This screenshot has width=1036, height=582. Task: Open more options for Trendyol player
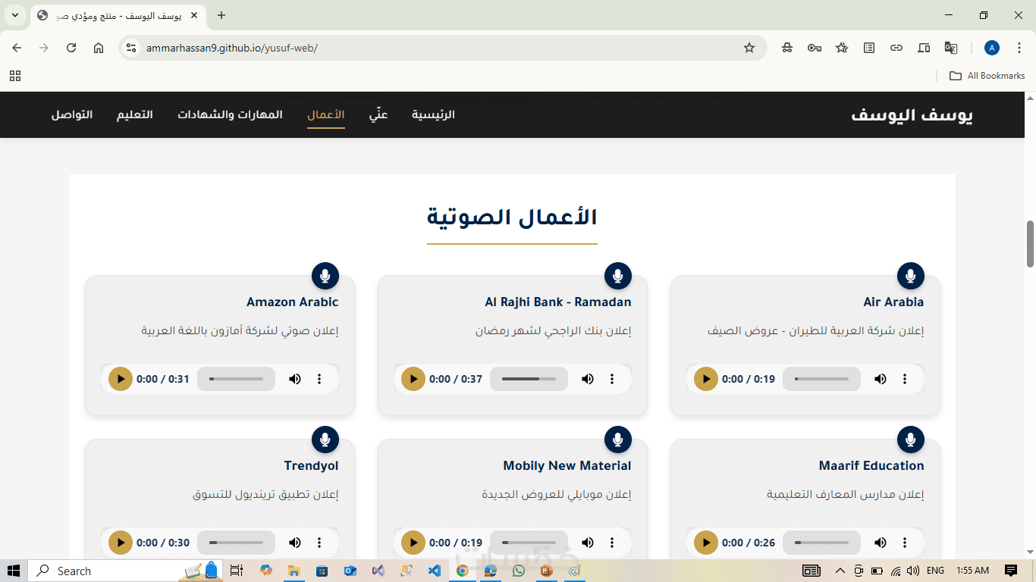tap(319, 543)
